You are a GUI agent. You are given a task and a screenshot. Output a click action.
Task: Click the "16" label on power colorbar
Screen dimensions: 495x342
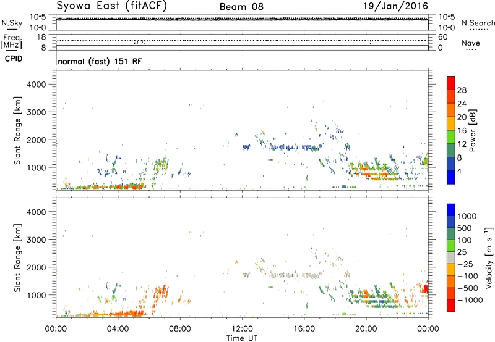point(462,130)
